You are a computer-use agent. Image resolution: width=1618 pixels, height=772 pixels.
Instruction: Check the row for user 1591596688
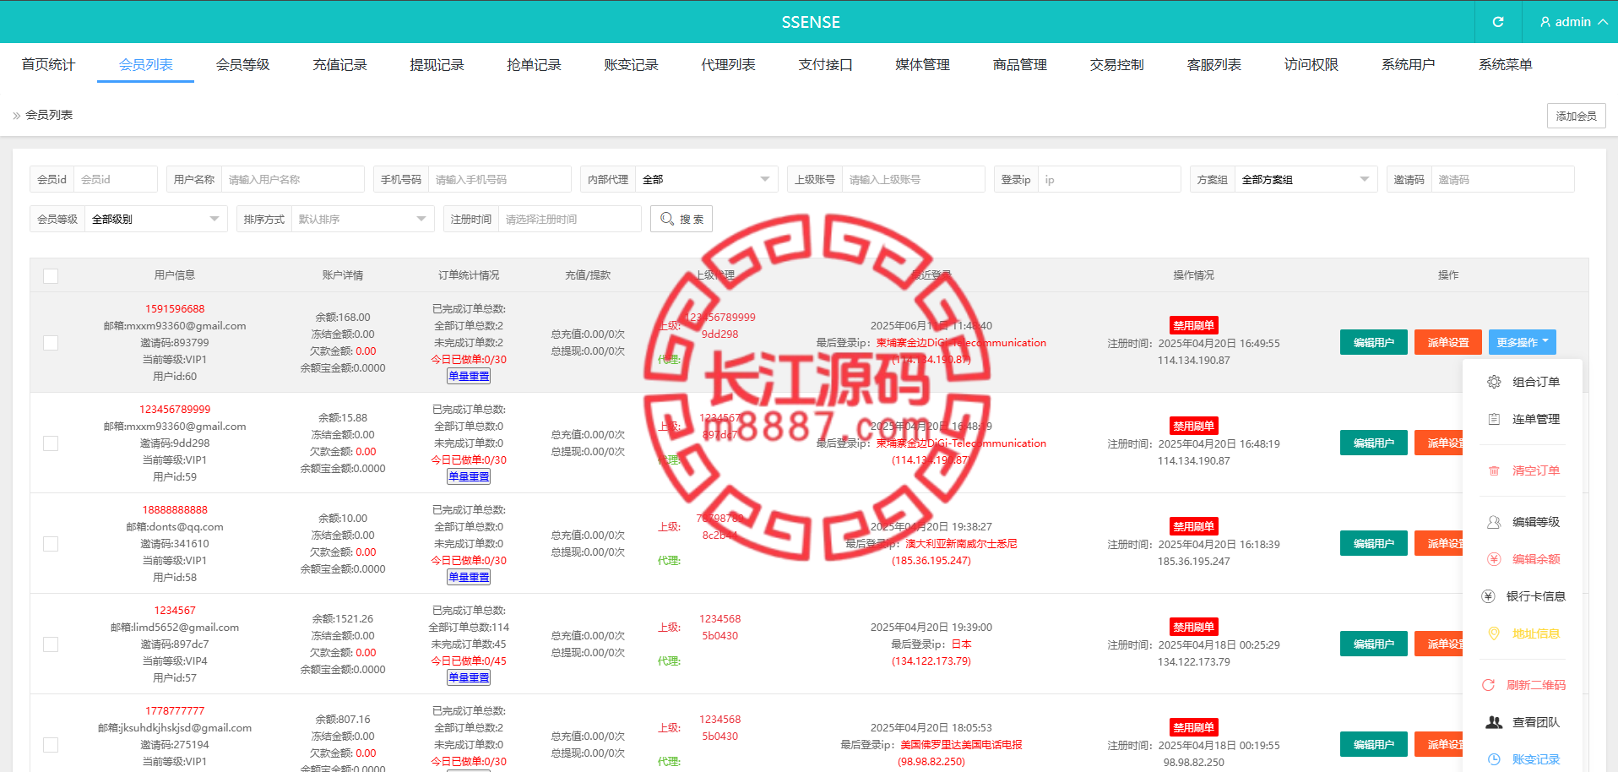51,343
